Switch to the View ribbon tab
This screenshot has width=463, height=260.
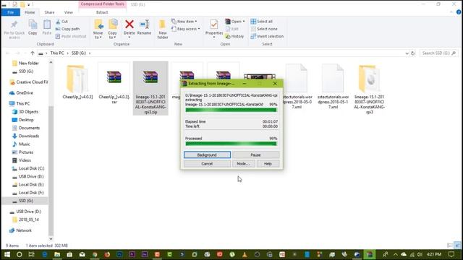68,12
